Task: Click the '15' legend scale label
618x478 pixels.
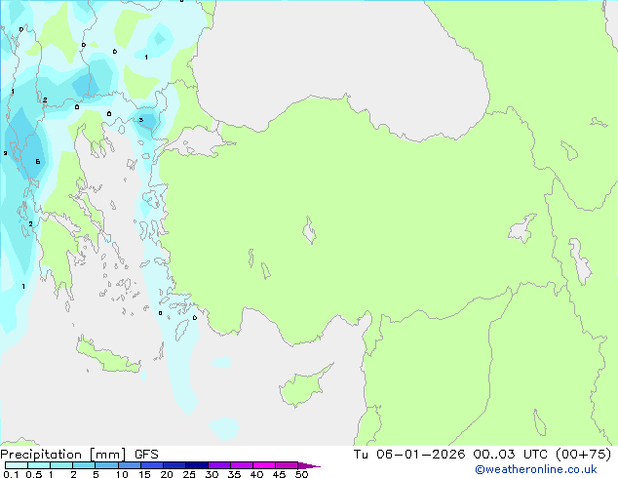Action: click(144, 474)
